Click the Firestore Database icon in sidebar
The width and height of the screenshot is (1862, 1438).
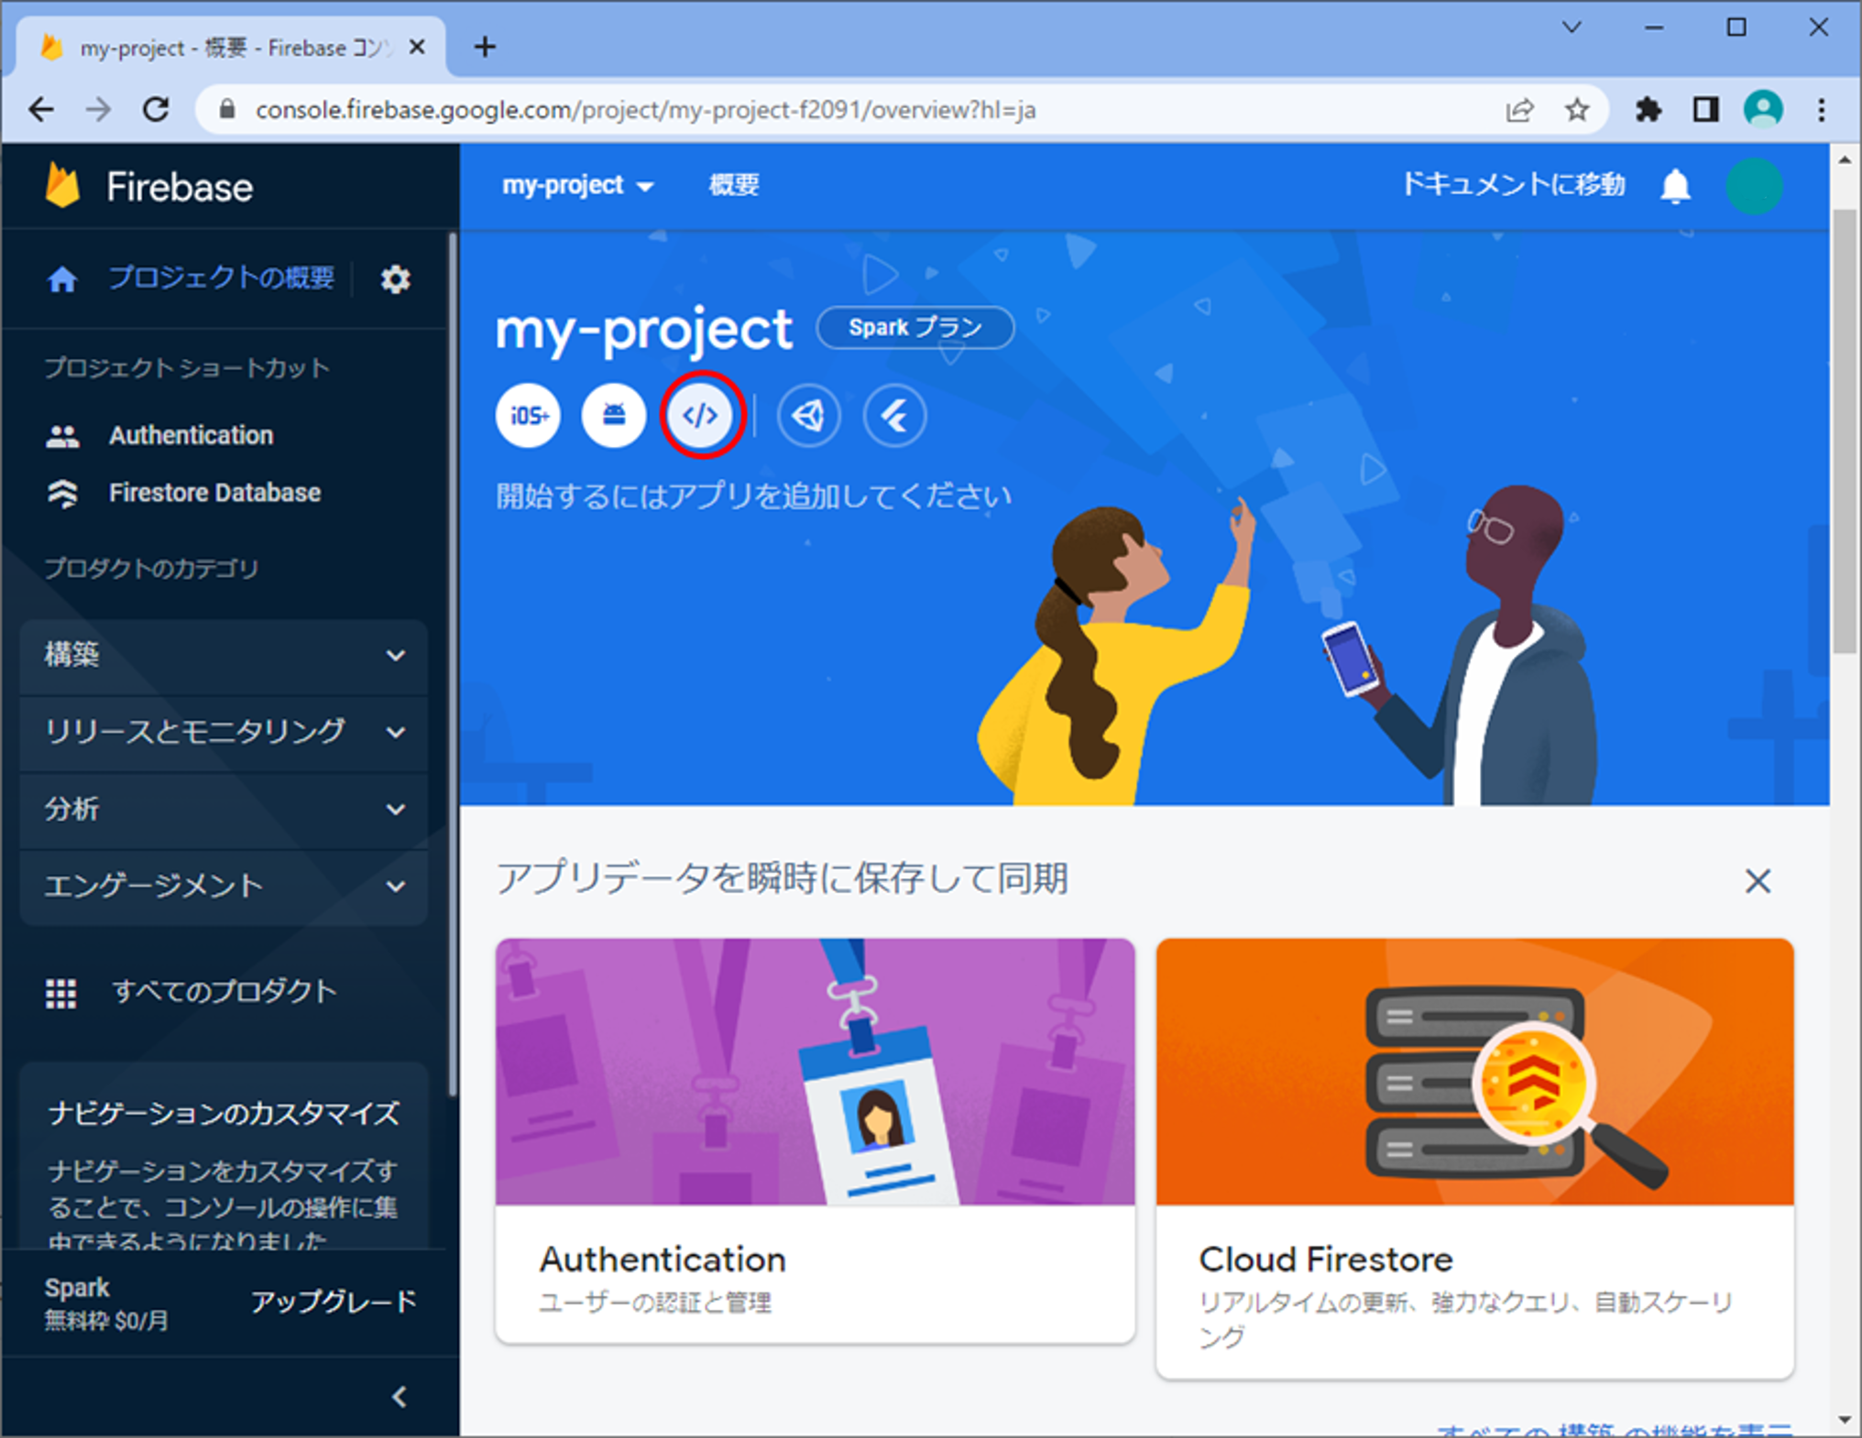(x=62, y=494)
